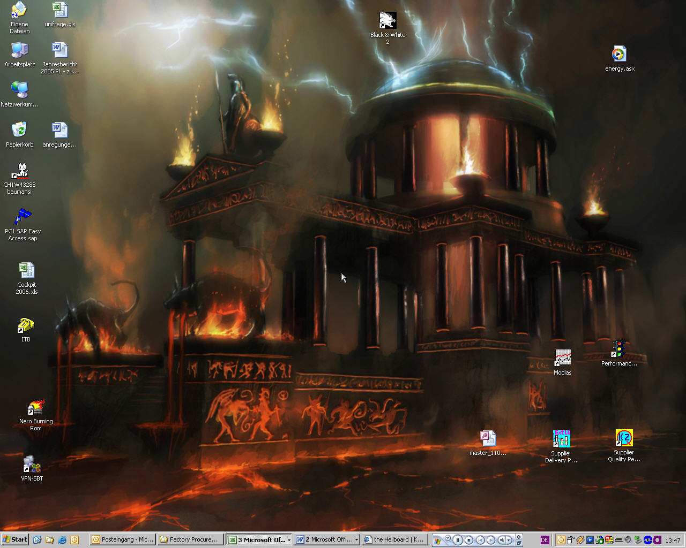Select the energy.asx media file

tap(619, 54)
